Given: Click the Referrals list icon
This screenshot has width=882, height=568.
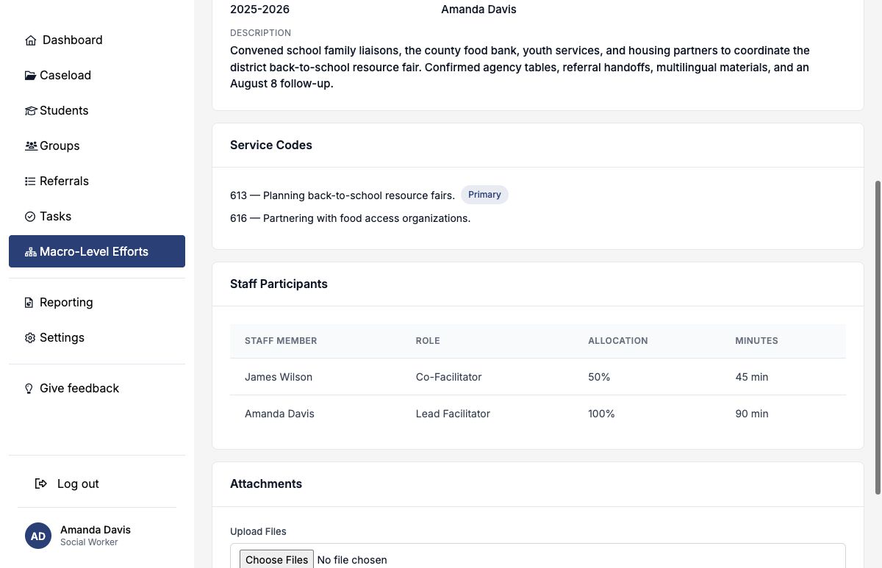Looking at the screenshot, I should pos(31,181).
